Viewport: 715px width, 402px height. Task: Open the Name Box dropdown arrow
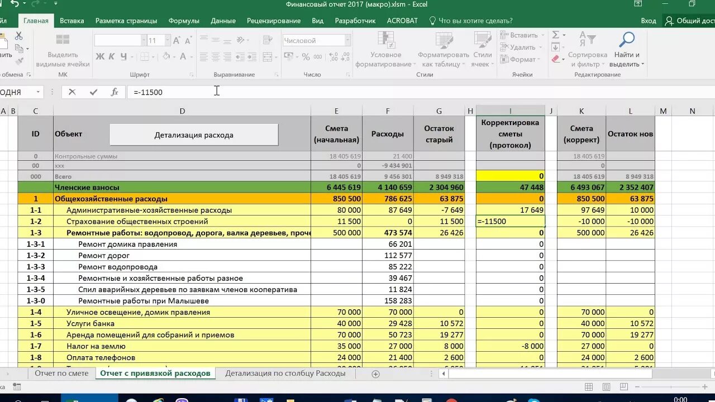39,92
